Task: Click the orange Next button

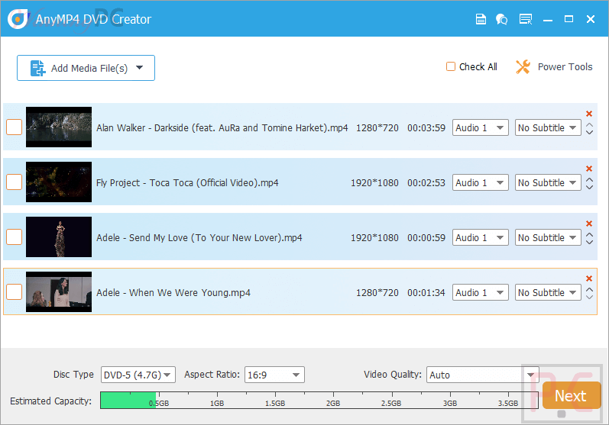Action: point(571,395)
